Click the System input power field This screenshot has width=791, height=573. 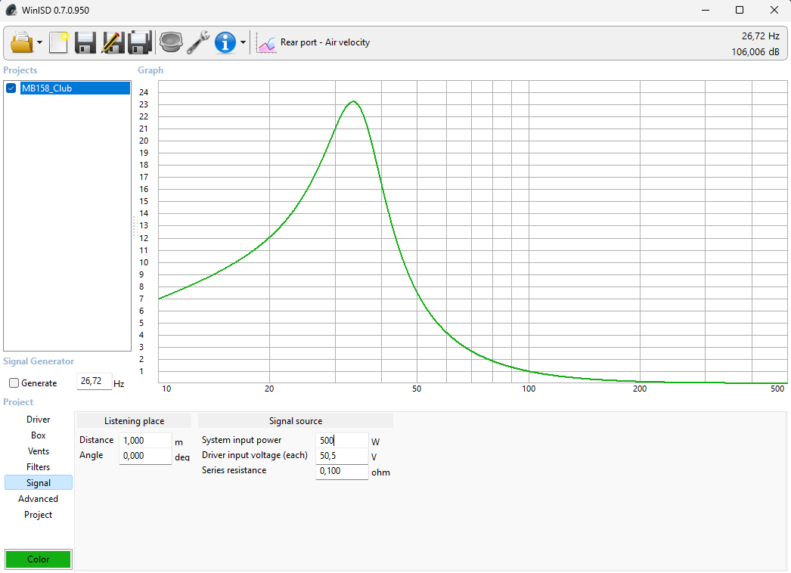coord(342,441)
